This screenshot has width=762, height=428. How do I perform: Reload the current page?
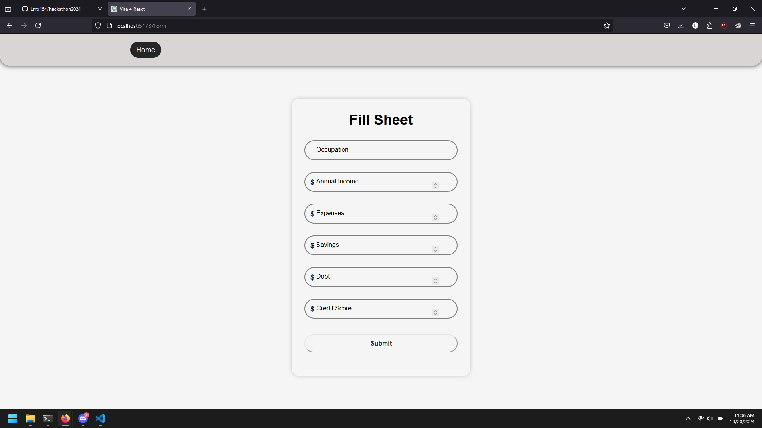(38, 26)
